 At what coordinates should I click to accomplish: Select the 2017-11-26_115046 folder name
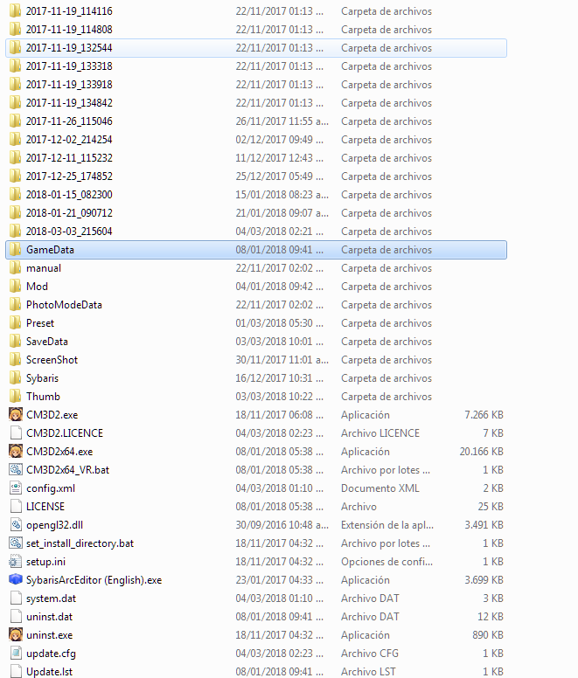click(69, 121)
